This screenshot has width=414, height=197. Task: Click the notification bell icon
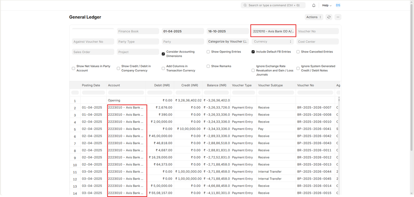click(314, 5)
